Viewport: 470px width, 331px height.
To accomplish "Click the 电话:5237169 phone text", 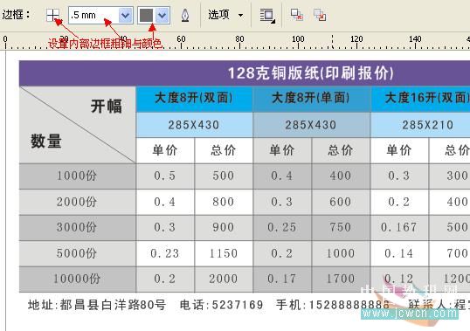I will click(222, 306).
